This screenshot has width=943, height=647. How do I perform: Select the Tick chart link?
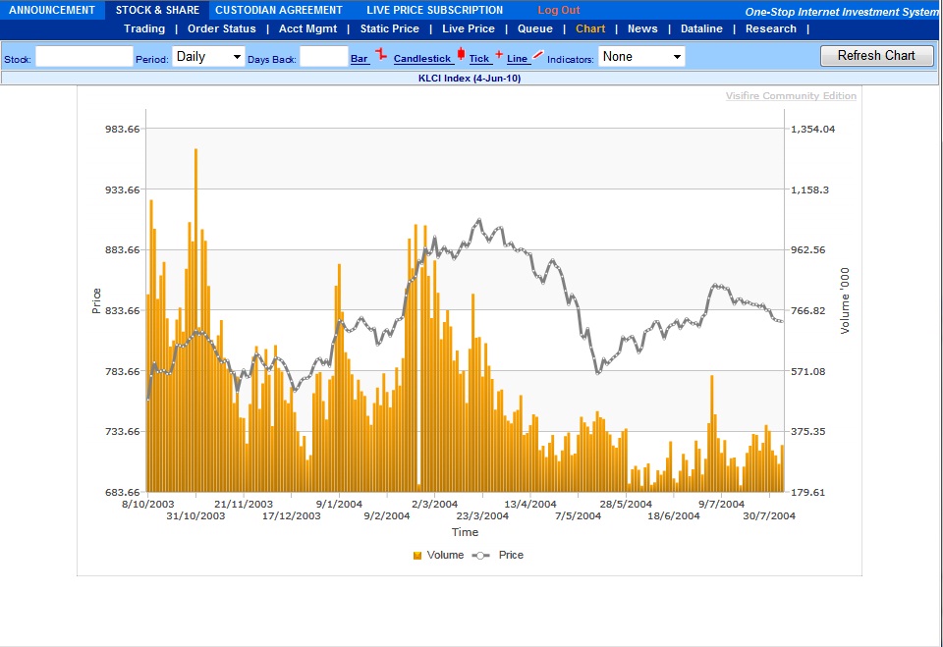[479, 59]
